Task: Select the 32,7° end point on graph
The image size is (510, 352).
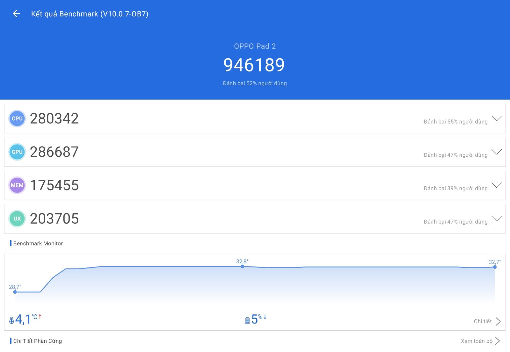Action: (495, 267)
